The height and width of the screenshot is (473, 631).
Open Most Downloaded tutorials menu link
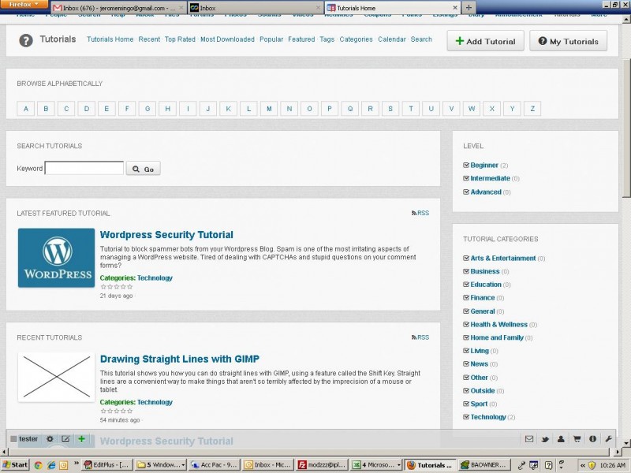227,39
